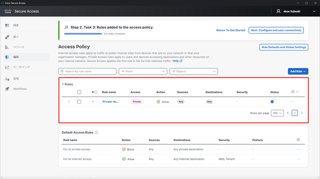The width and height of the screenshot is (320, 179).
Task: Close the Cisco Secure Access window
Action: click(x=315, y=3)
